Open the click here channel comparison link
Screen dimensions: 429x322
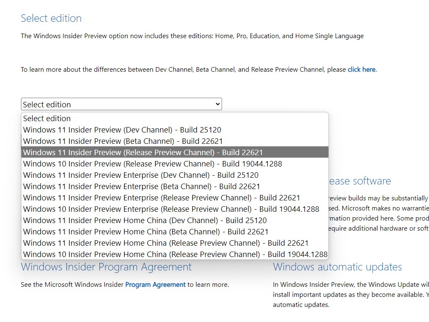pyautogui.click(x=361, y=69)
